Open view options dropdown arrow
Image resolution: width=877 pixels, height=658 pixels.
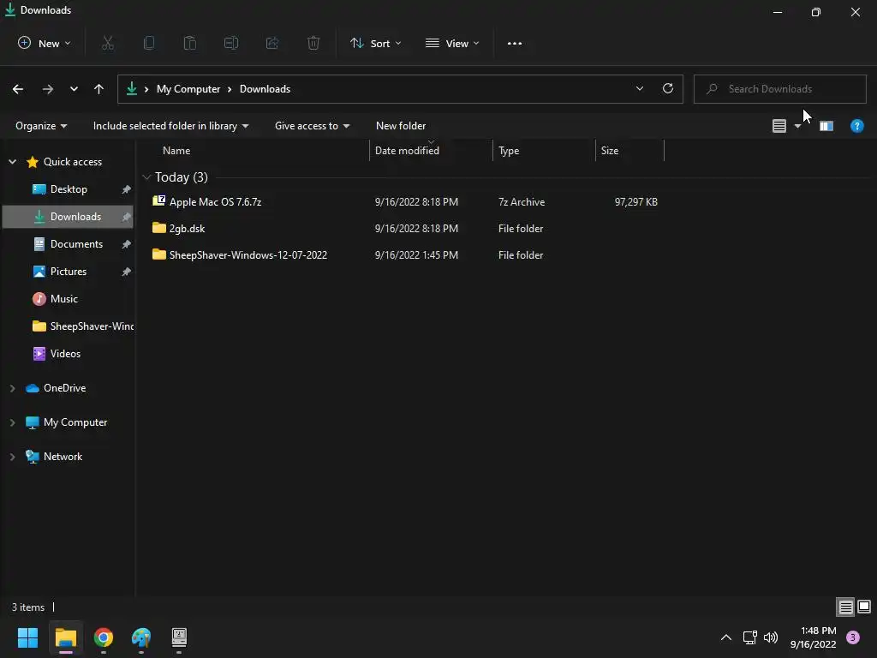(x=797, y=126)
